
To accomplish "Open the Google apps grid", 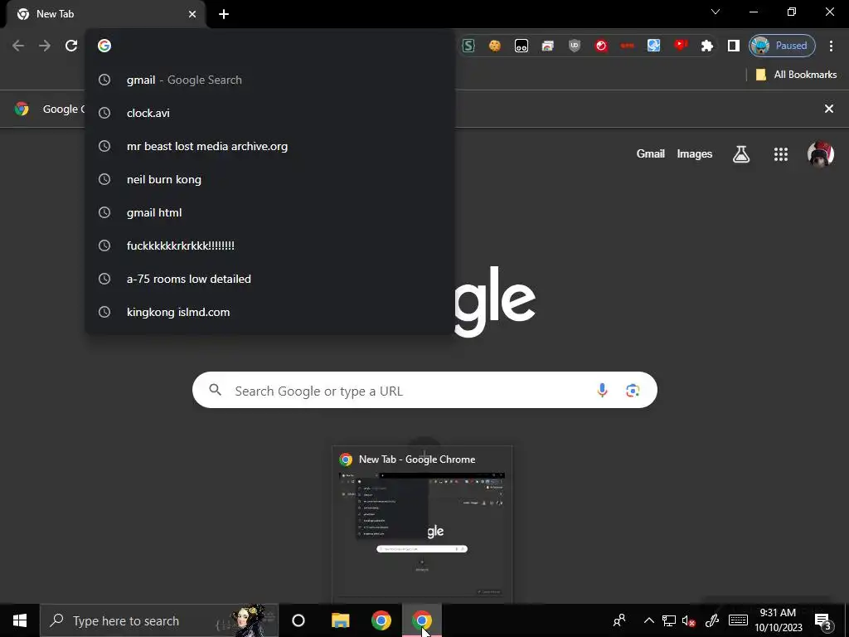I will tap(781, 154).
